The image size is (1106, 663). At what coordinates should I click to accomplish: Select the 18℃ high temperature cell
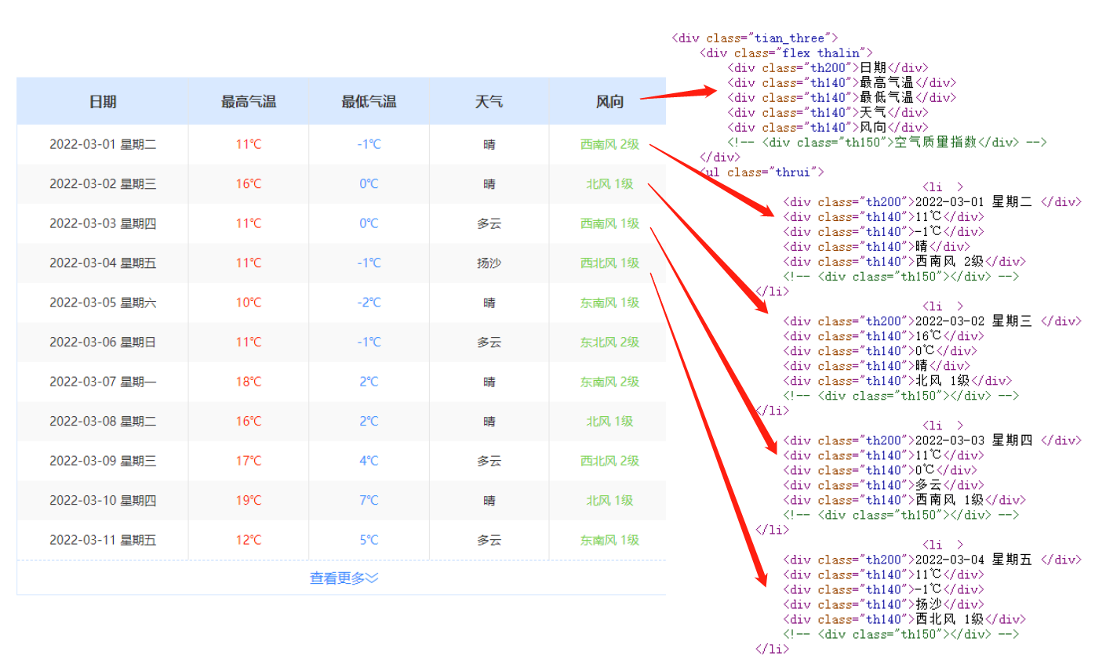pos(248,382)
